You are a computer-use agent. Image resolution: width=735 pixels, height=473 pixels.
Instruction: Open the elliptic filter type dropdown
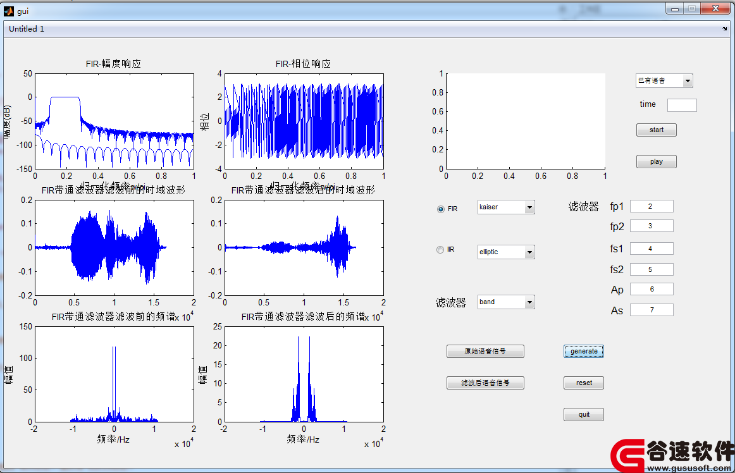[x=506, y=252]
